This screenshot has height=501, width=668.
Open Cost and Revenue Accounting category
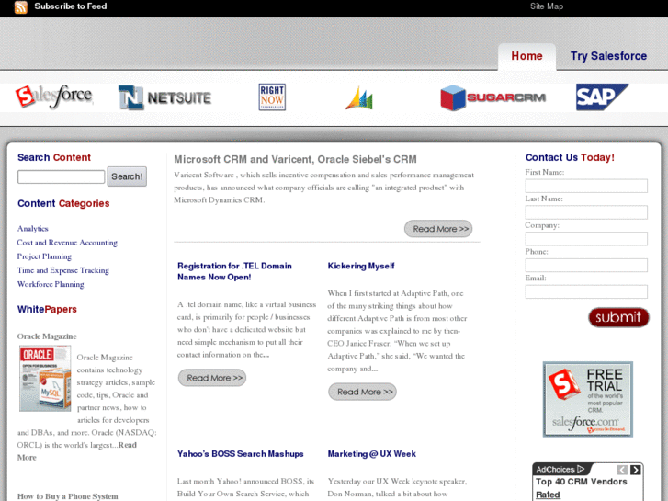click(x=67, y=243)
